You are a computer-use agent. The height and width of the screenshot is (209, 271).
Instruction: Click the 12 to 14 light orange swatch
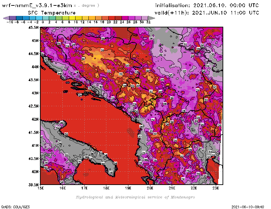pyautogui.click(x=85, y=18)
